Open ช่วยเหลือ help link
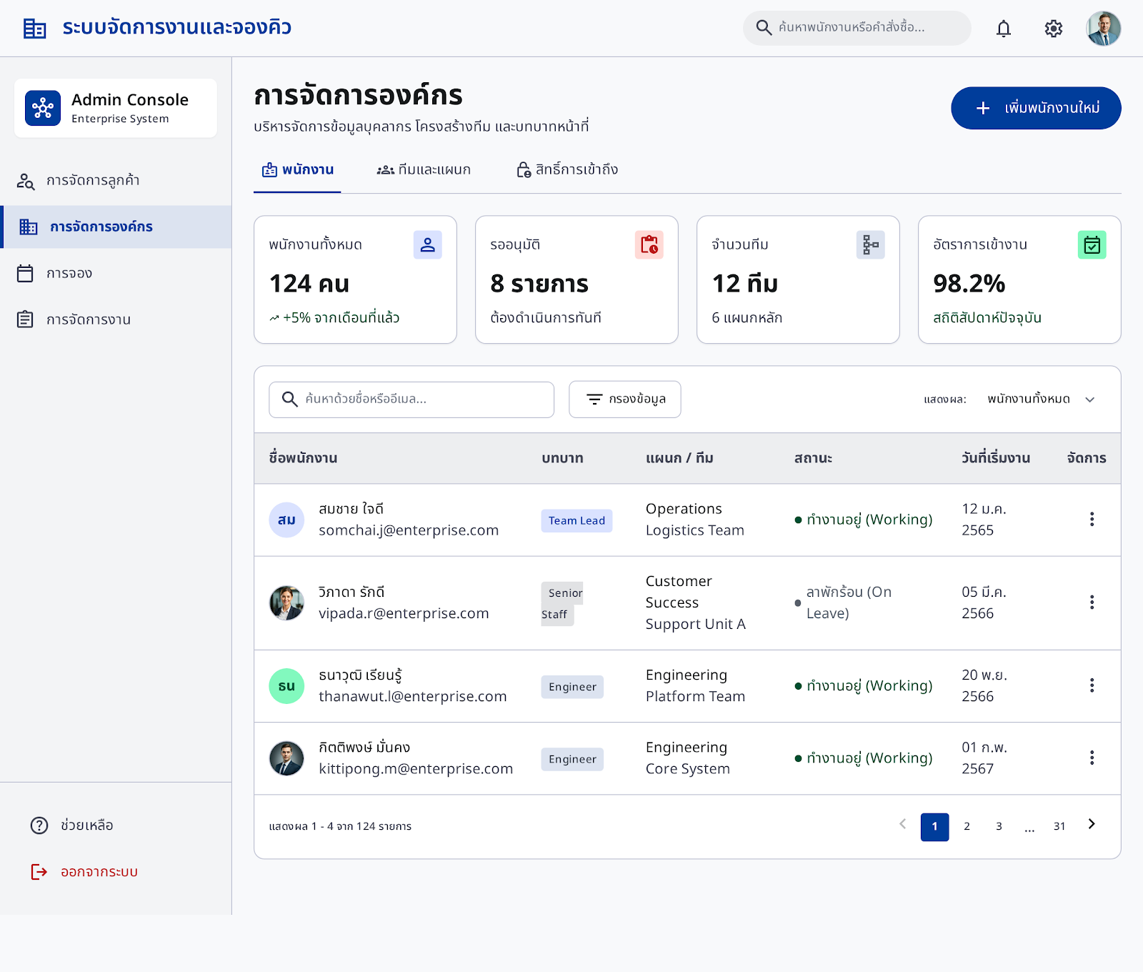The height and width of the screenshot is (972, 1143). (x=72, y=825)
